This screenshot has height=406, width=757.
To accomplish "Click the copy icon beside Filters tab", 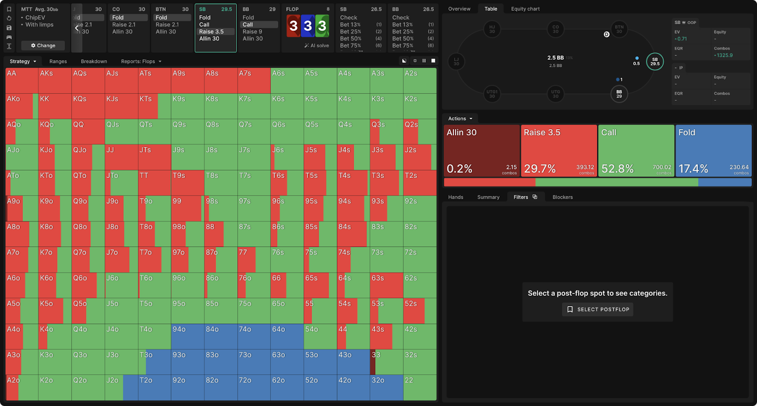I will (x=535, y=197).
